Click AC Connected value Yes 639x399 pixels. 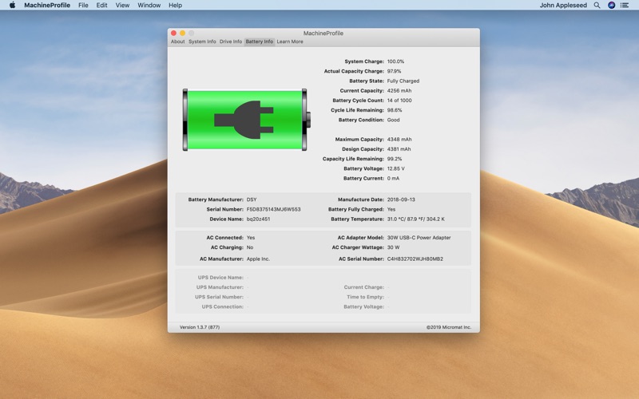(251, 238)
